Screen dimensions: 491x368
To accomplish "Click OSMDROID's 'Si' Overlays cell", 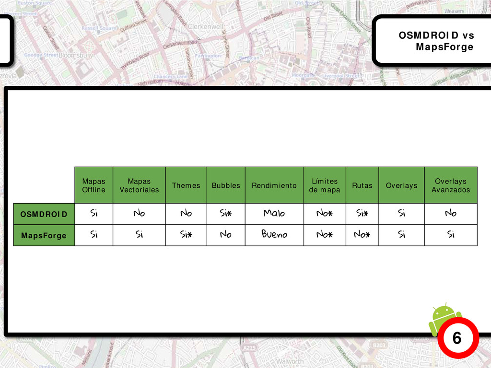I will pos(401,214).
